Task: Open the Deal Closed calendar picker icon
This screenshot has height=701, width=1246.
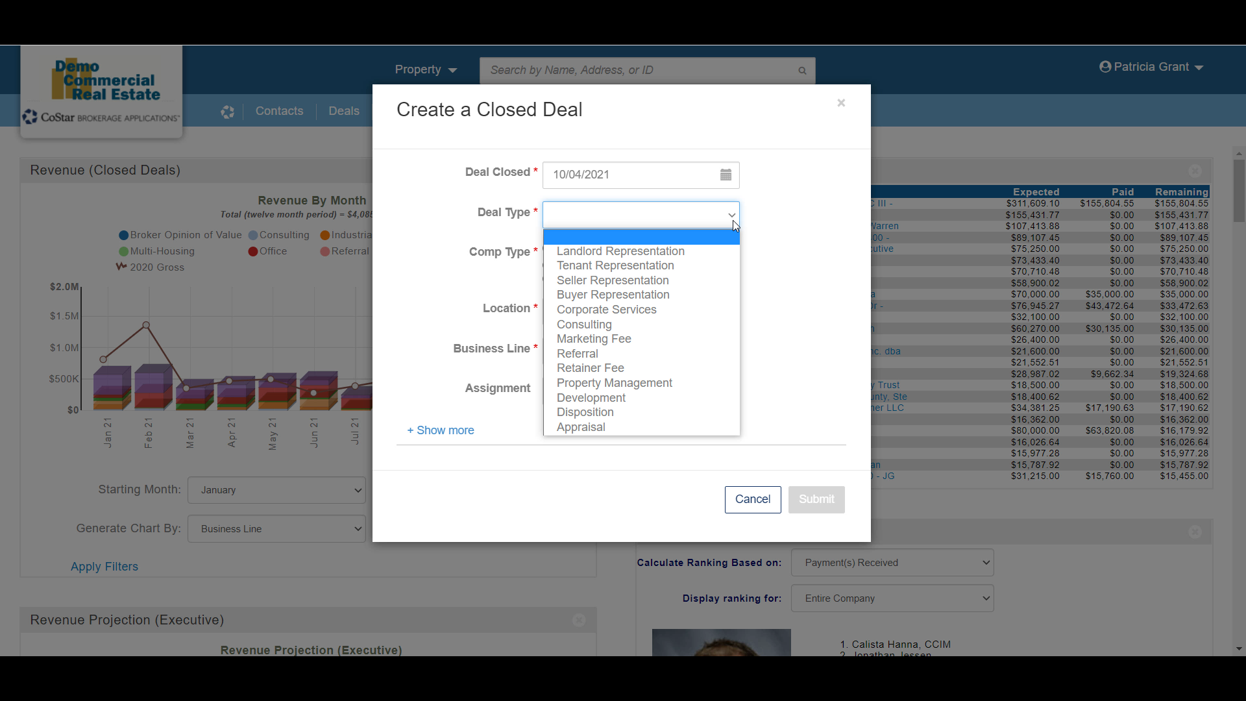Action: click(726, 175)
